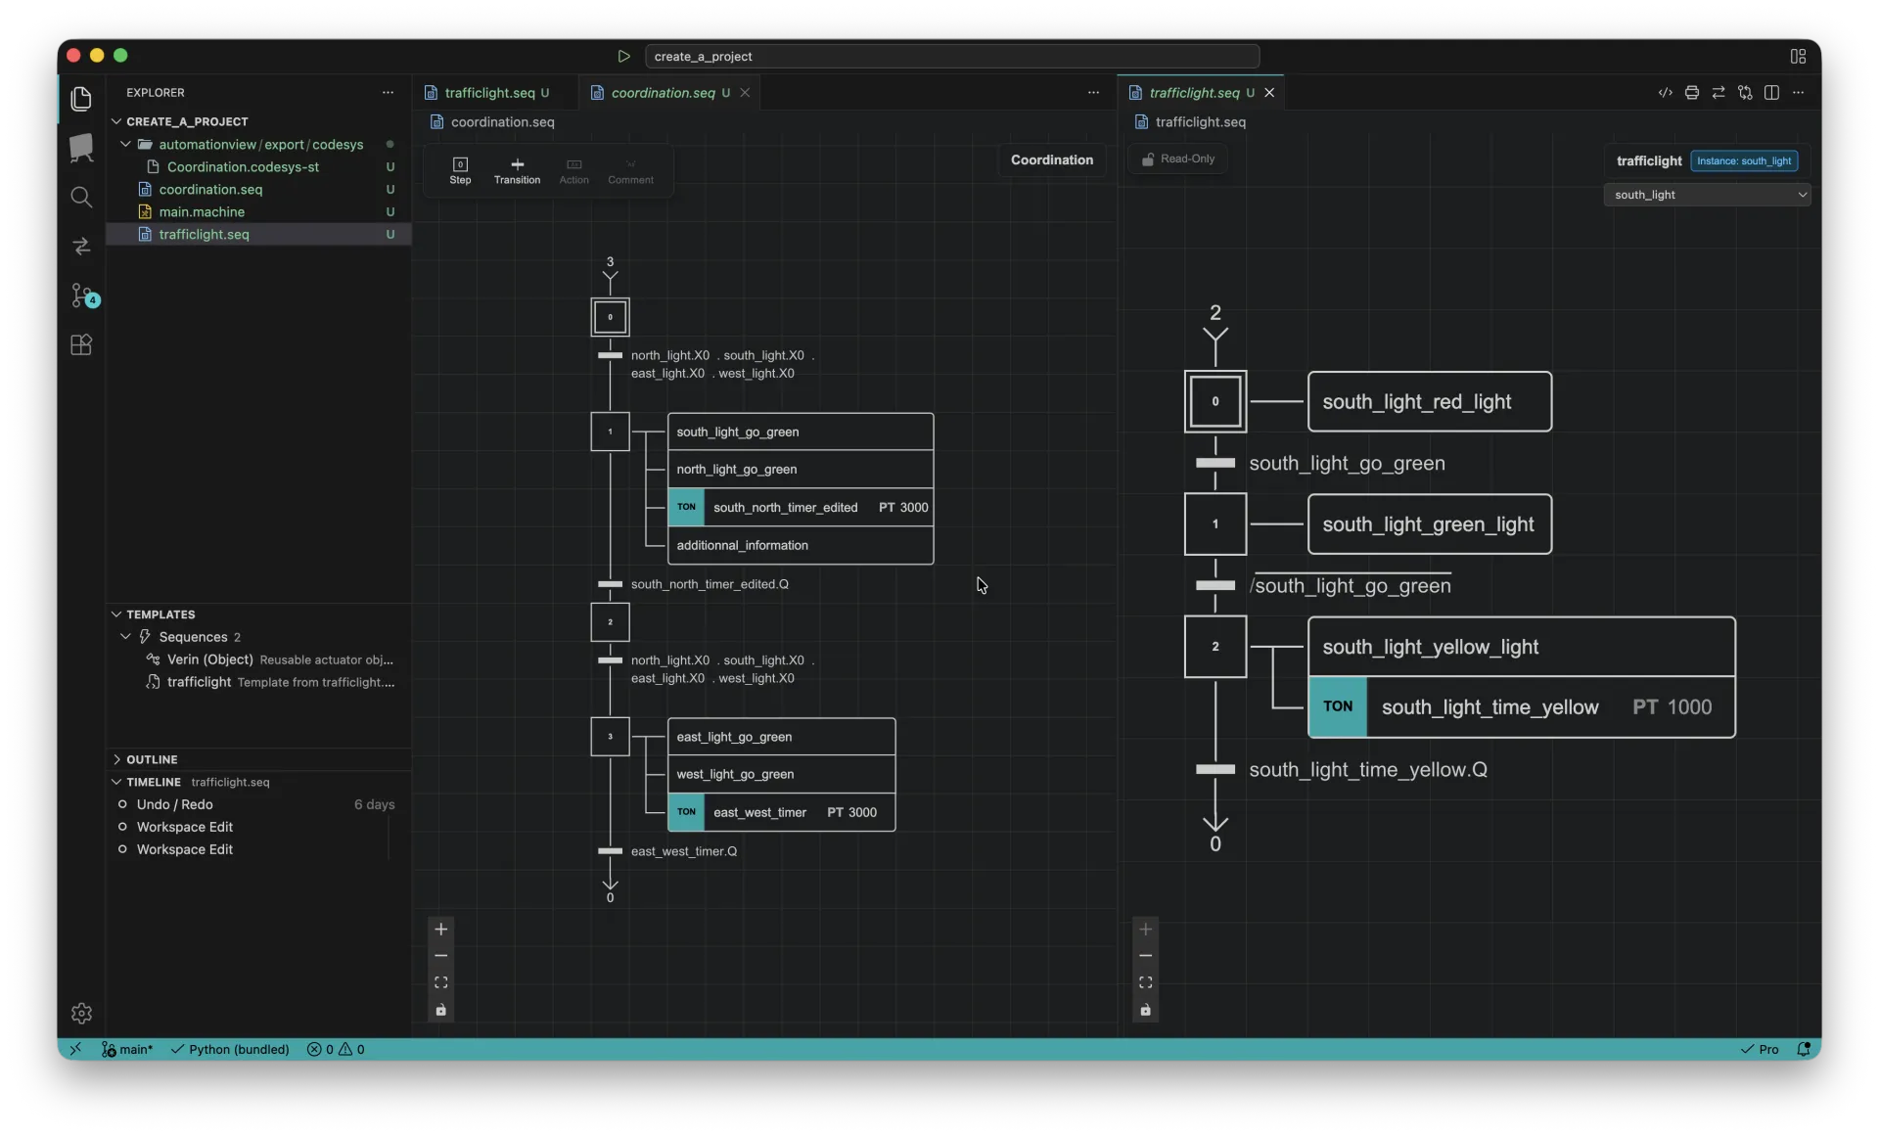The width and height of the screenshot is (1879, 1136).
Task: Click the main* git branch in status bar
Action: pyautogui.click(x=127, y=1049)
